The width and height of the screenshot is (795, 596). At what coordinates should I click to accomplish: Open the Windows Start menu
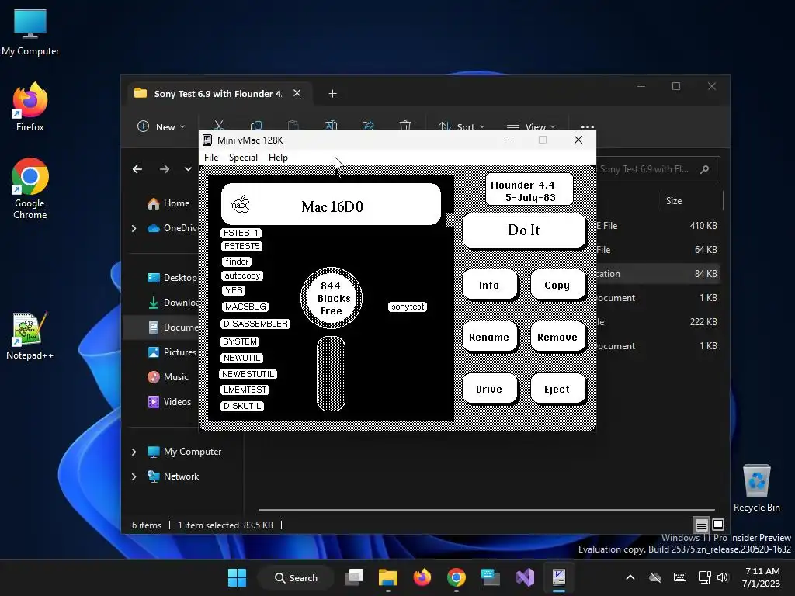tap(237, 577)
